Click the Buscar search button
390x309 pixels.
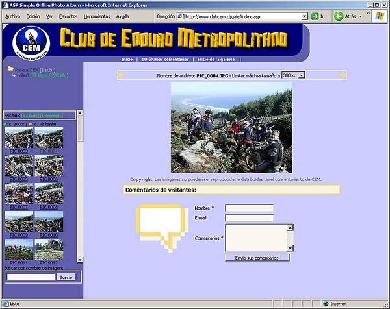coord(66,277)
